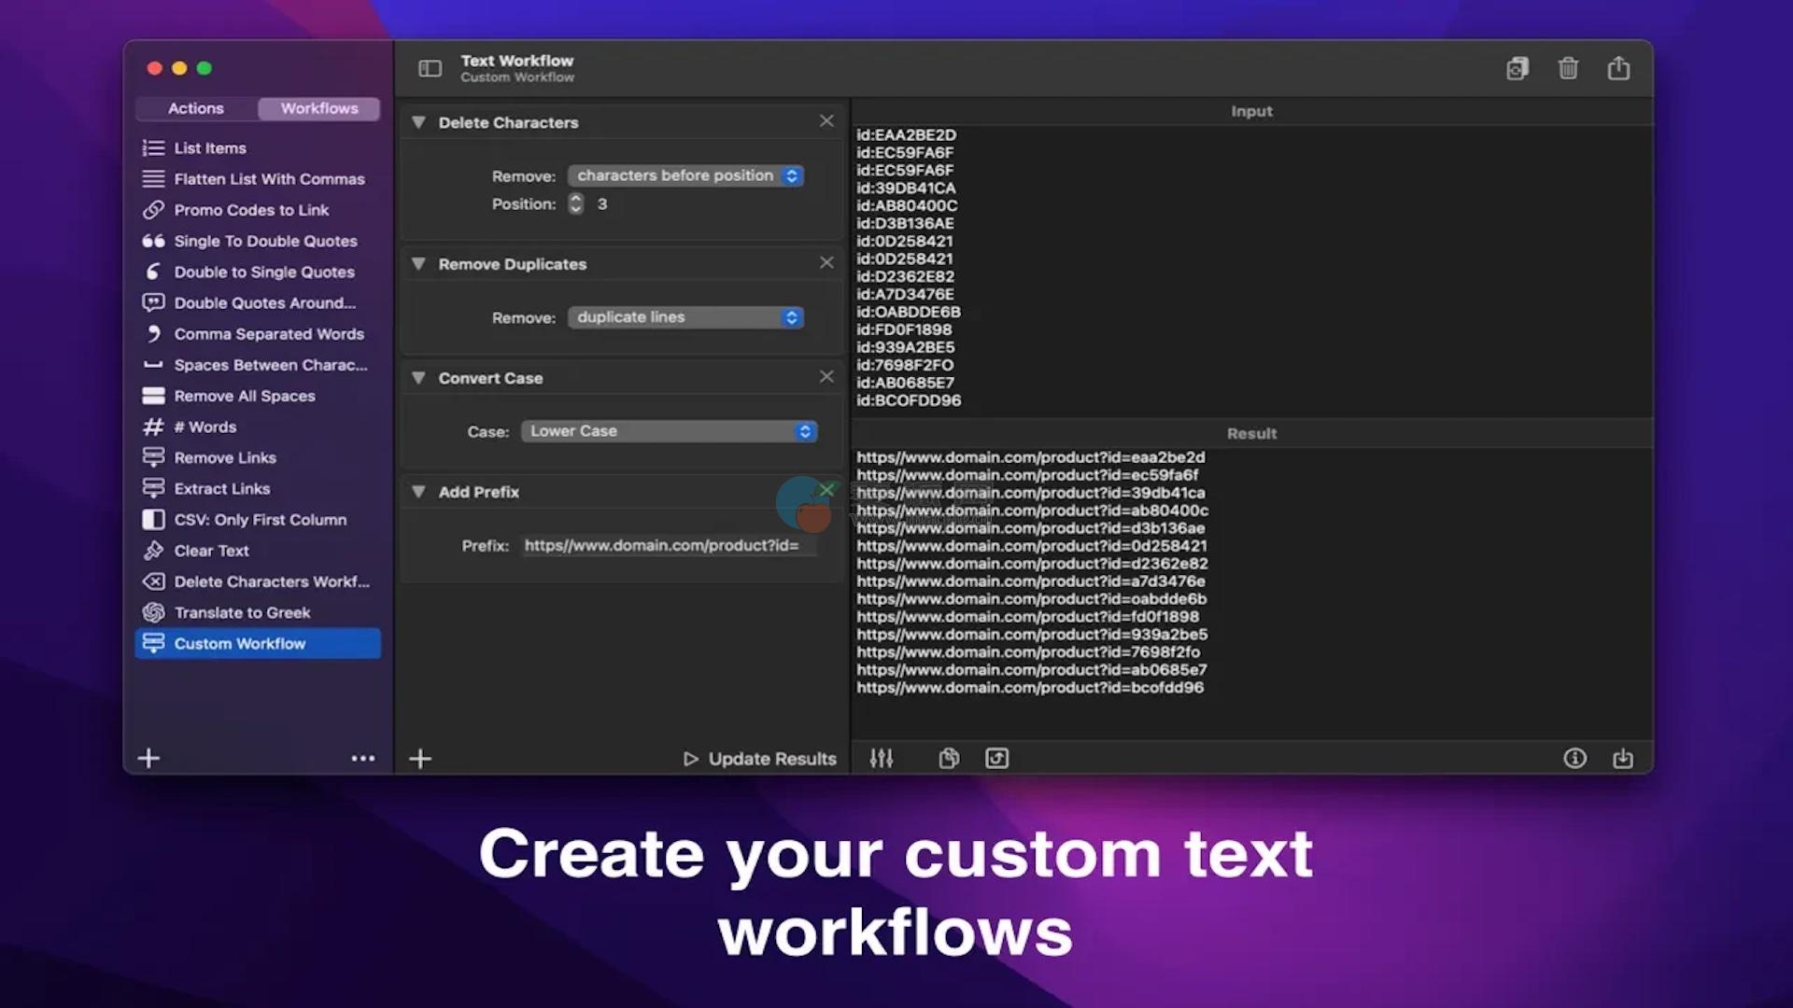Open the 'duplicate lines' dropdown
The width and height of the screenshot is (1793, 1008).
(685, 317)
